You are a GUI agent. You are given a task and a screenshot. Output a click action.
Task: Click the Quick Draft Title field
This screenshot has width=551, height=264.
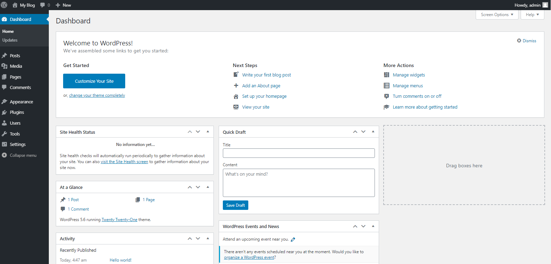pyautogui.click(x=299, y=153)
